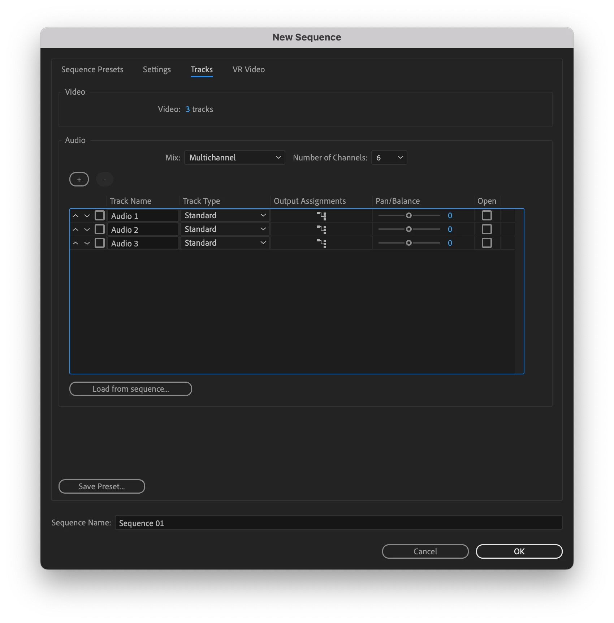Open Track Type dropdown for Audio 2
Image resolution: width=614 pixels, height=623 pixels.
[225, 229]
